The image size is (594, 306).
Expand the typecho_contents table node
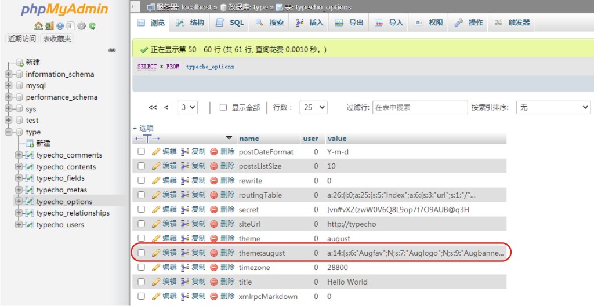coord(19,167)
